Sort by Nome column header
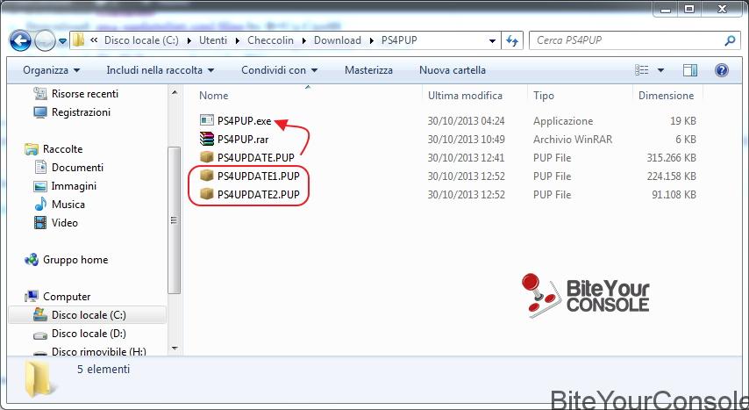The height and width of the screenshot is (410, 749). tap(213, 96)
